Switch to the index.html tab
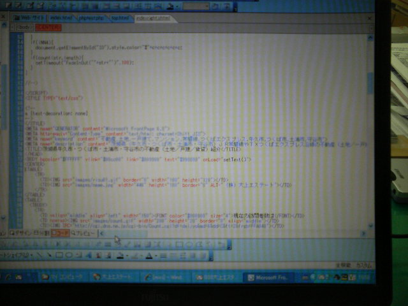The image size is (408, 306). [x=61, y=18]
